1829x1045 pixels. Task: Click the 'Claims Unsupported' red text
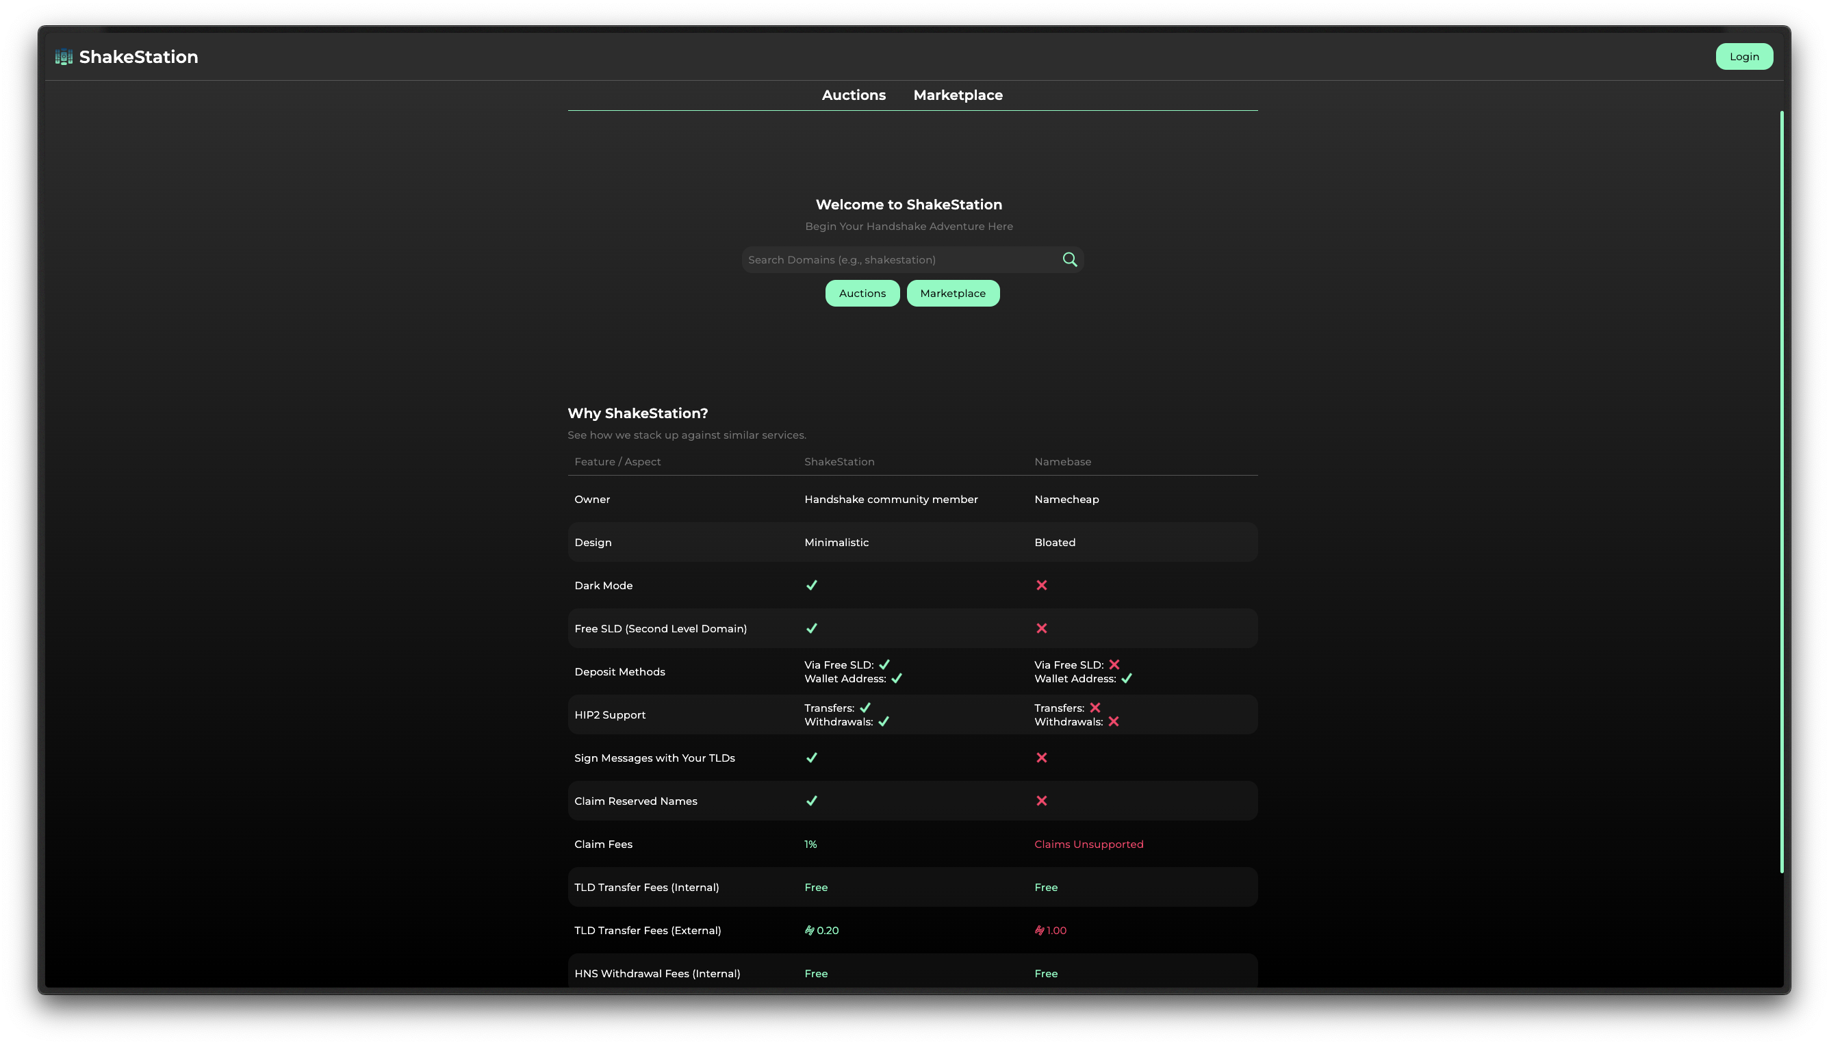(x=1088, y=844)
